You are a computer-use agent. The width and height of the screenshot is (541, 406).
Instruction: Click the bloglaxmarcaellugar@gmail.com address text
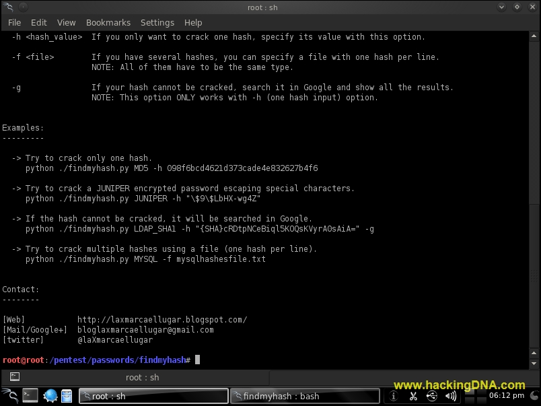coord(145,330)
